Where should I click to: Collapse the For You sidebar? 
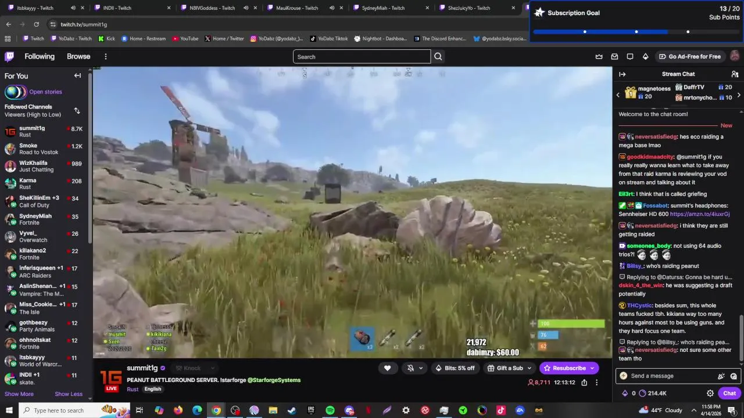tap(77, 75)
